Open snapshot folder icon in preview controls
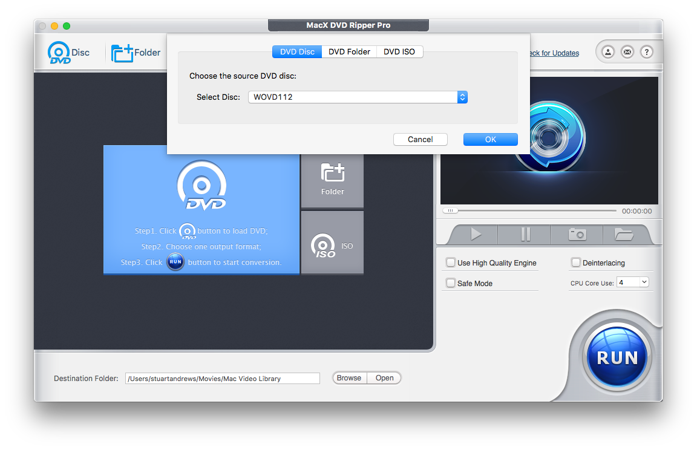This screenshot has width=697, height=450. [624, 234]
